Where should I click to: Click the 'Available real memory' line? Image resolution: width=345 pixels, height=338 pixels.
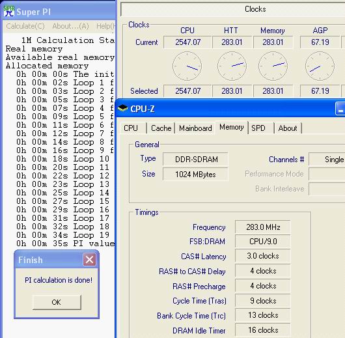pos(60,57)
